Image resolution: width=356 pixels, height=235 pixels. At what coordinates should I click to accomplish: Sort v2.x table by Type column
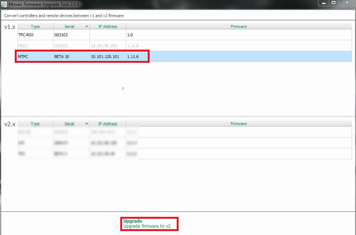[x=35, y=123]
